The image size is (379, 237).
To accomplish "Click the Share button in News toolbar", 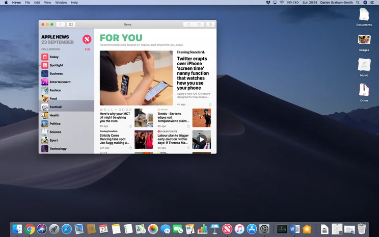I will coord(210,24).
